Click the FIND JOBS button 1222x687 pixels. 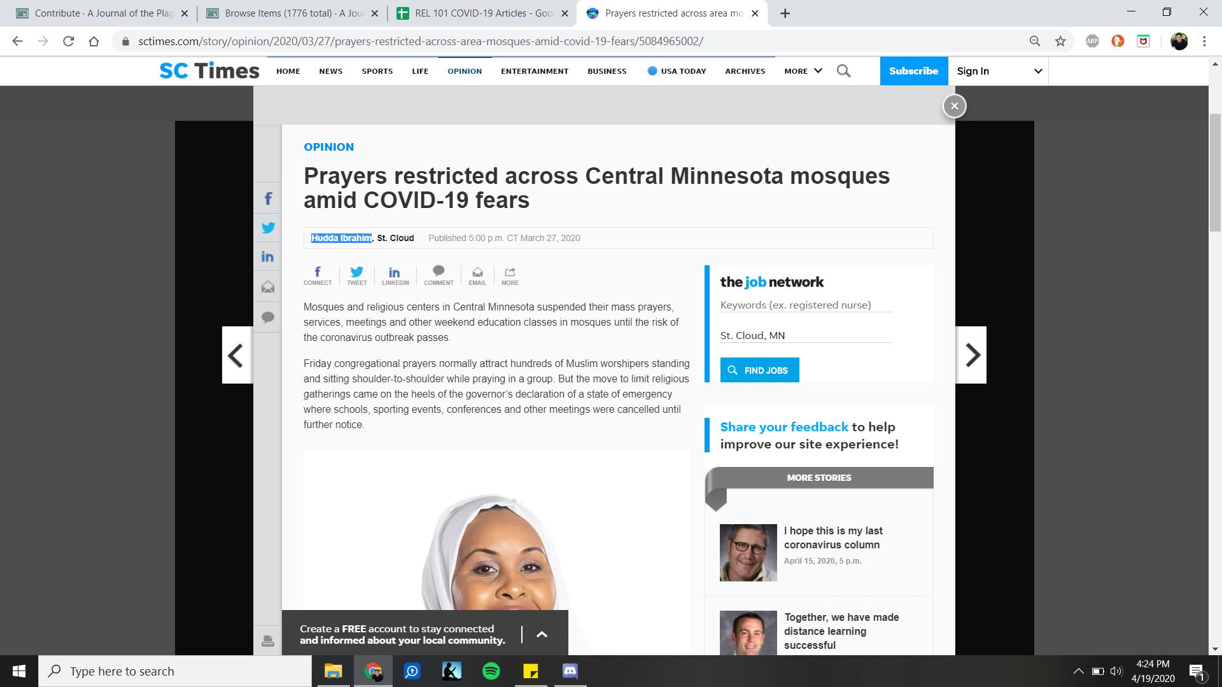point(759,370)
